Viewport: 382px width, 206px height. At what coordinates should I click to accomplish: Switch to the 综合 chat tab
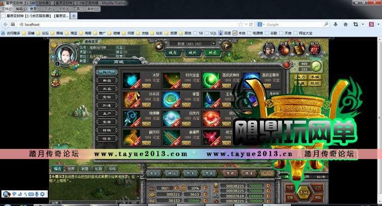click(58, 168)
